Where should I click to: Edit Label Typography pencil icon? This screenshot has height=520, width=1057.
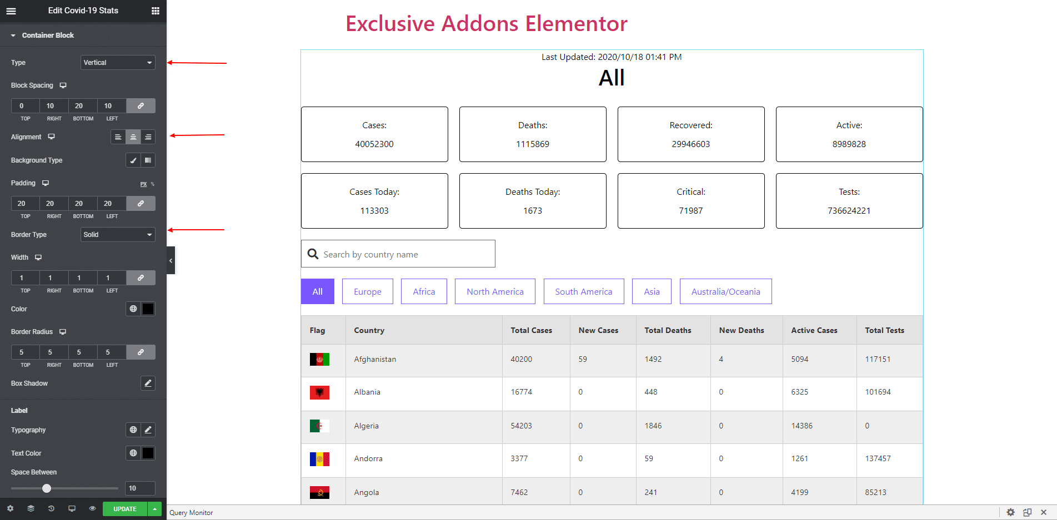pos(148,430)
